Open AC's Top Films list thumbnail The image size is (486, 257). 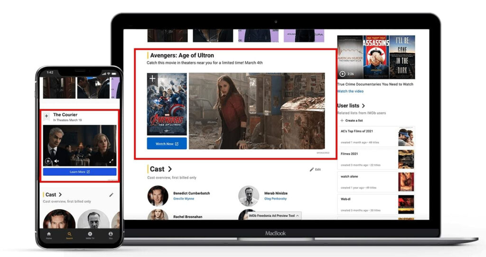coord(406,136)
